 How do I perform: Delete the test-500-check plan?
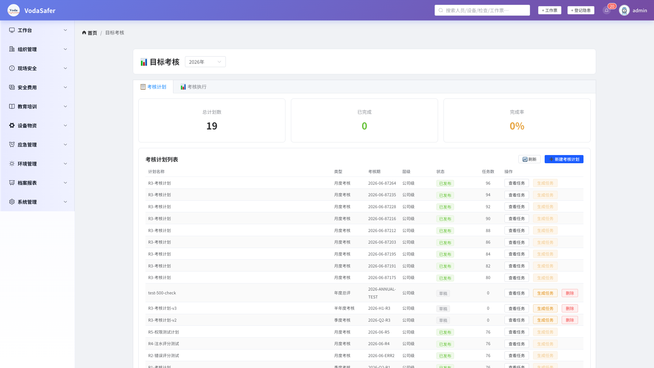(570, 293)
